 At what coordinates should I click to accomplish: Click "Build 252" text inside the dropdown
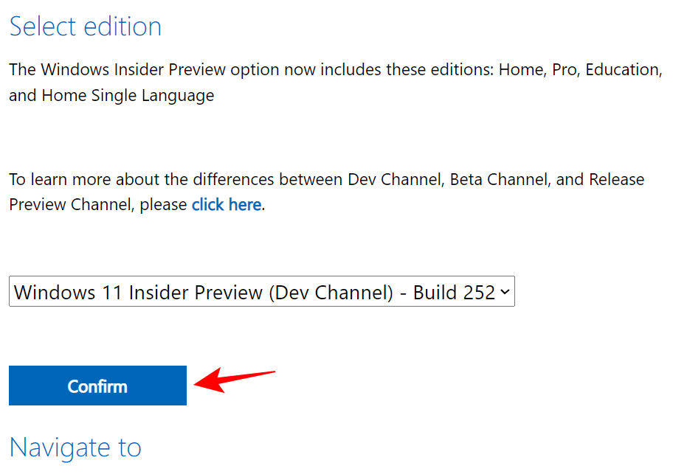pos(453,292)
